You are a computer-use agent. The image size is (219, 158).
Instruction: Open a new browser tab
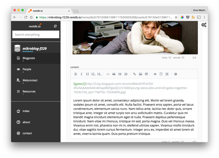pyautogui.click(x=76, y=11)
